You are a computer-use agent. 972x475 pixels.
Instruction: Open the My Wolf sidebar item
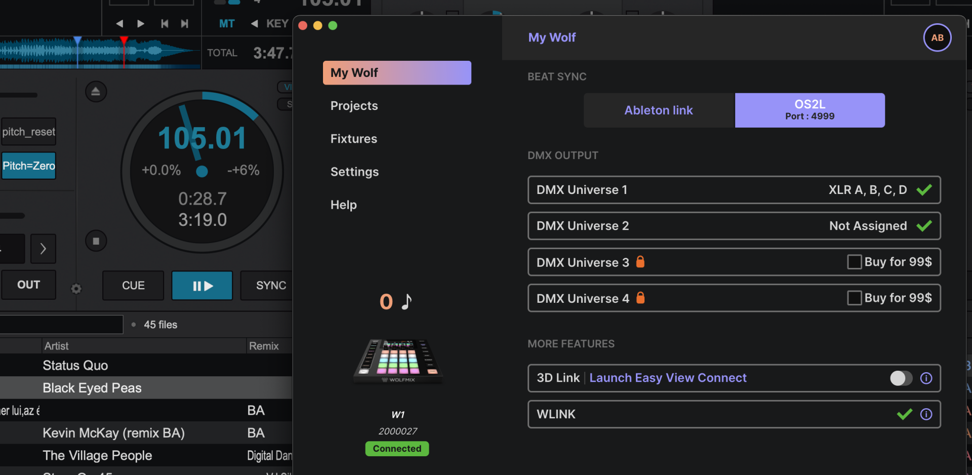[x=397, y=73]
